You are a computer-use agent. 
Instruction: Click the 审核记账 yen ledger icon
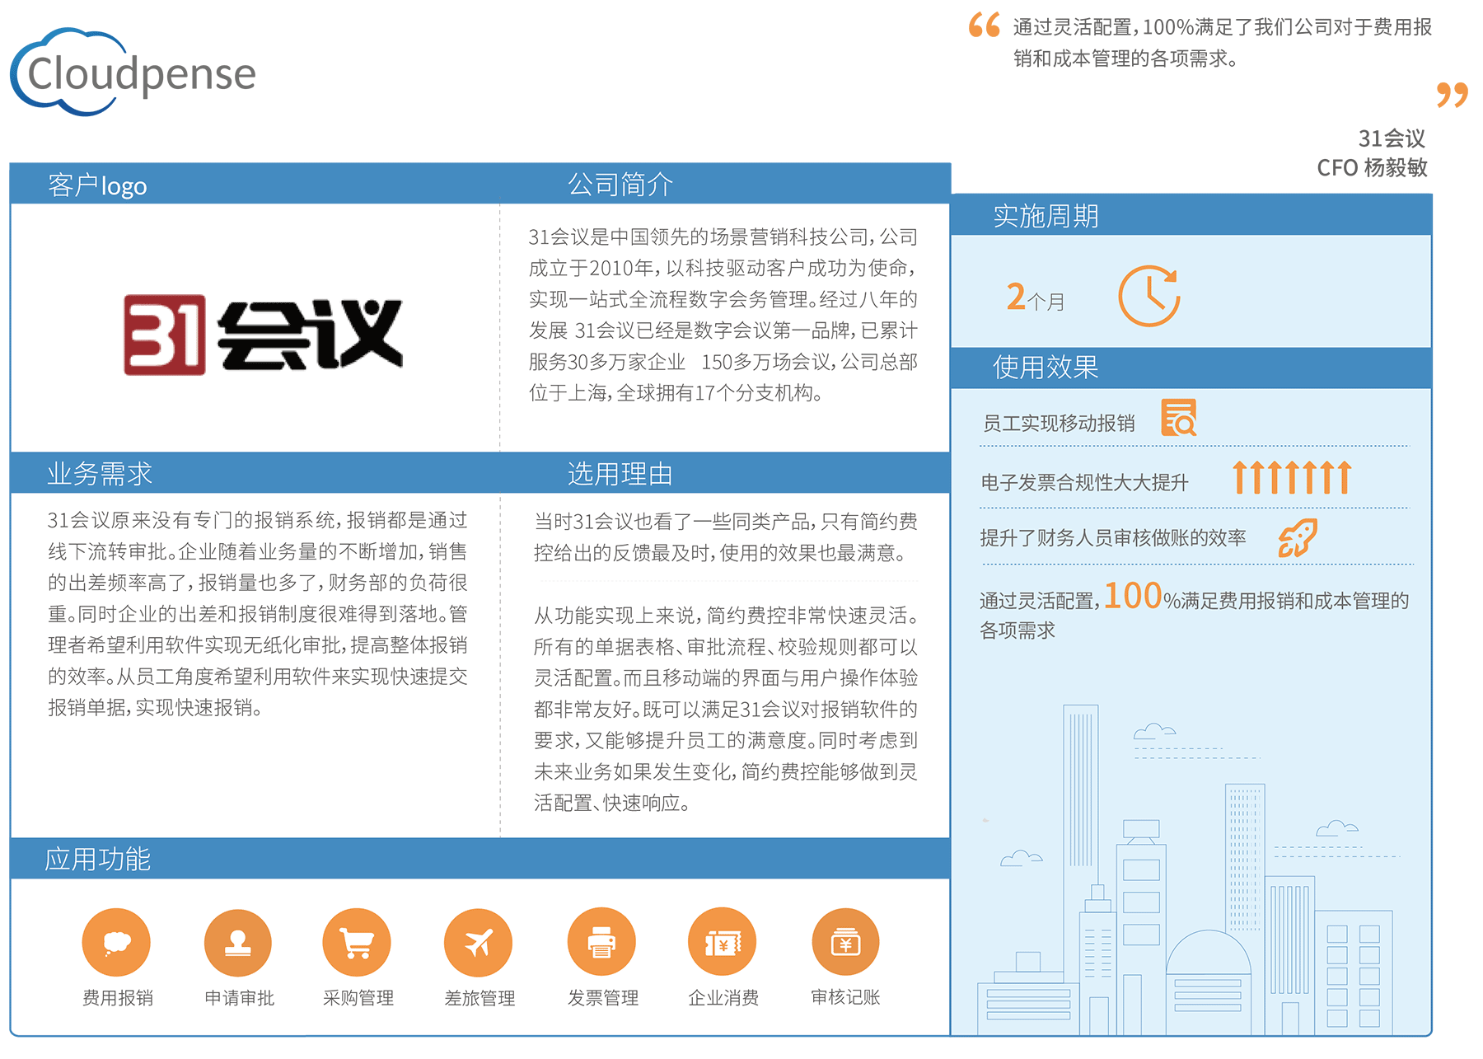[x=845, y=942]
